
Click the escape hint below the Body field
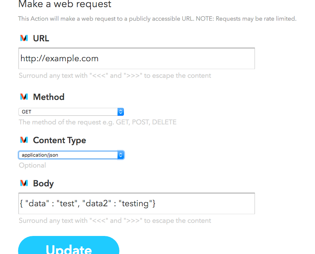coord(115,221)
